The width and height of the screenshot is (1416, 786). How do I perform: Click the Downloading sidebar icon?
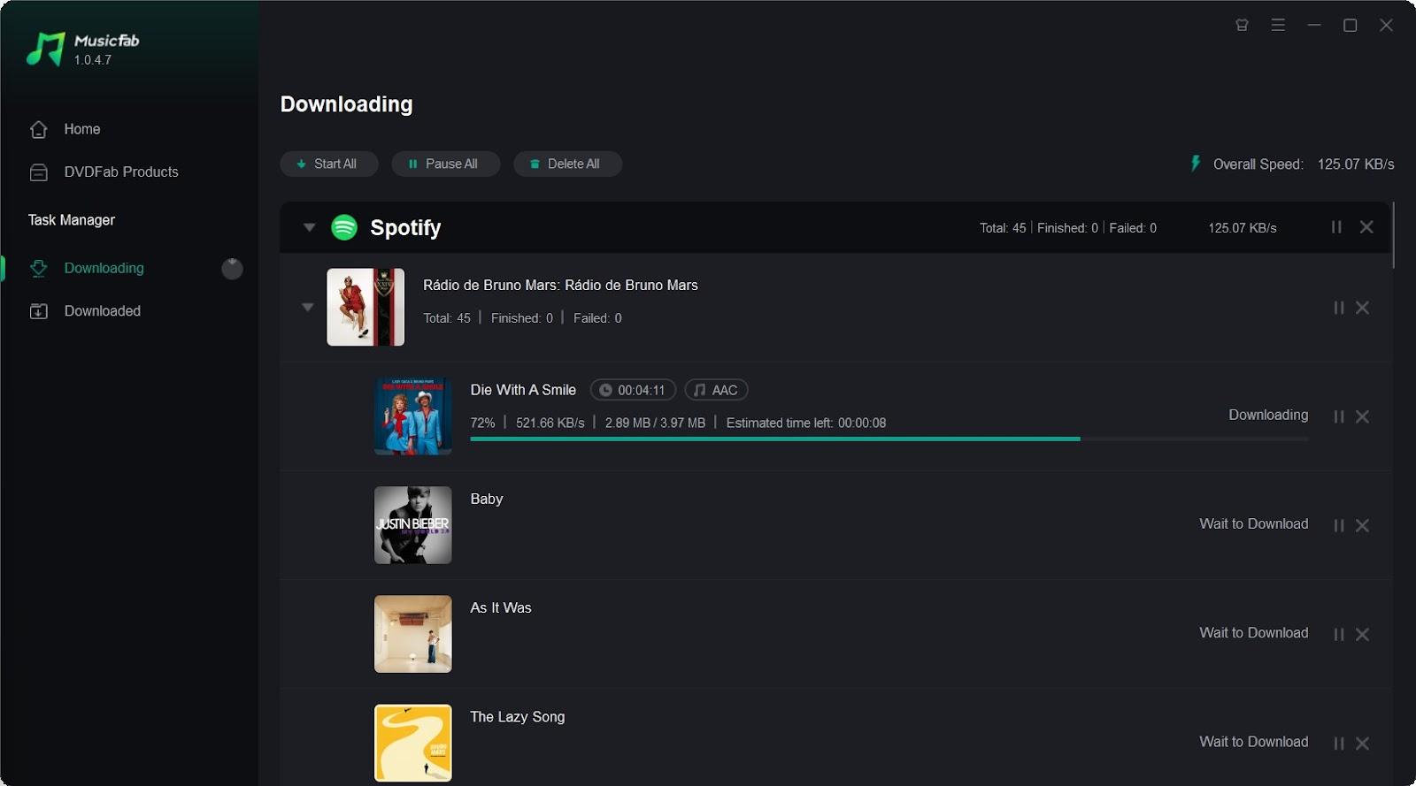(x=38, y=268)
